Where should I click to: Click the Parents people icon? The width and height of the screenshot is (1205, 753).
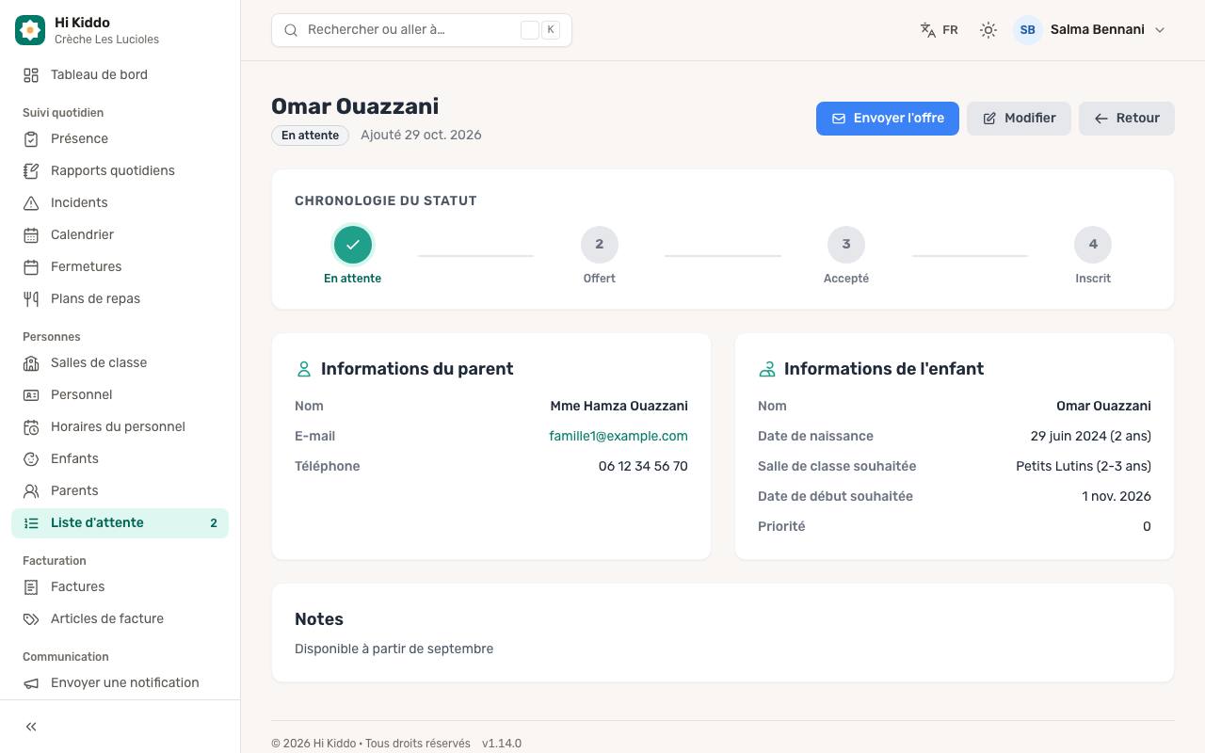31,491
